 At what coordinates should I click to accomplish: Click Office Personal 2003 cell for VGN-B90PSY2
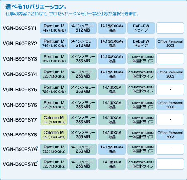pyautogui.click(x=170, y=44)
